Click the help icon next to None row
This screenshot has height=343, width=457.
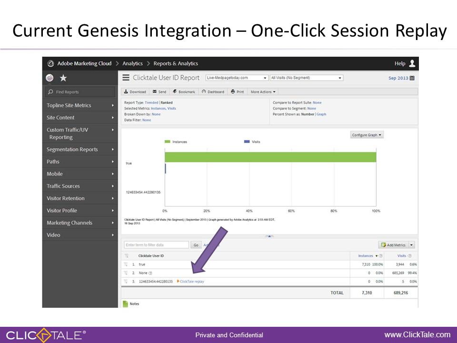150,273
